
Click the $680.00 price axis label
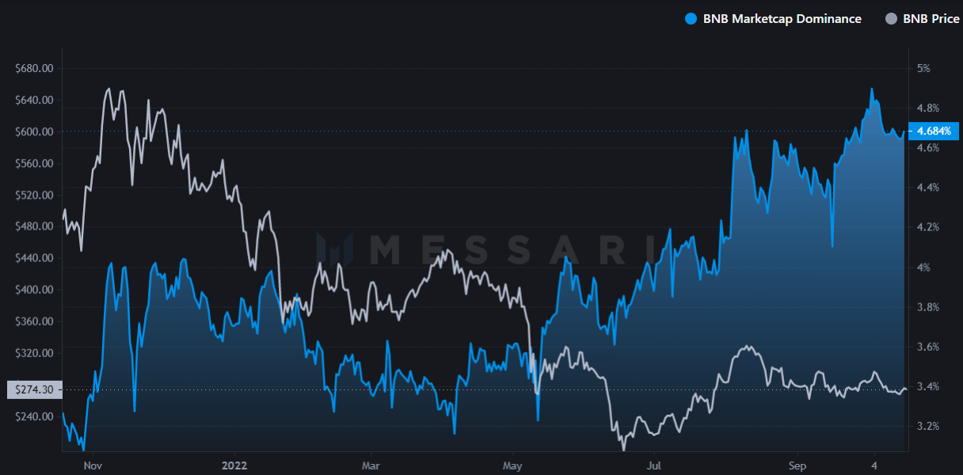coord(34,68)
